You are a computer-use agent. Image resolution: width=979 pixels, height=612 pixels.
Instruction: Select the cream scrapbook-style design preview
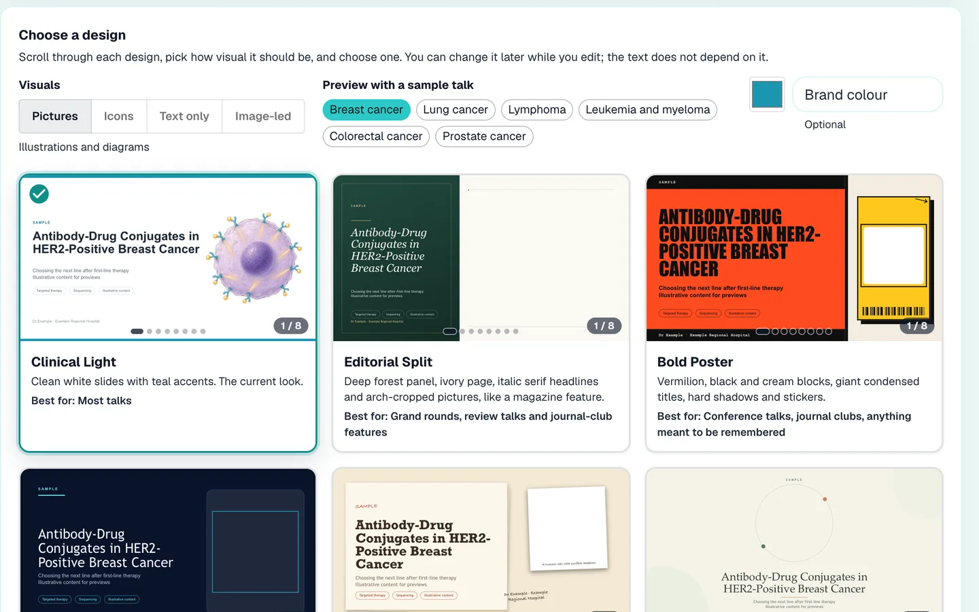coord(481,540)
